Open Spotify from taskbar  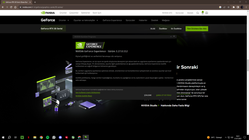(x=48, y=137)
